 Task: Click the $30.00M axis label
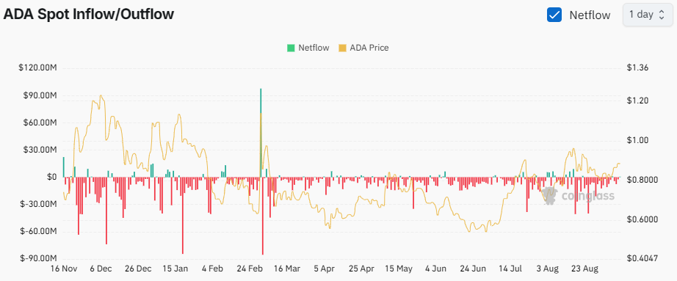tap(40, 150)
